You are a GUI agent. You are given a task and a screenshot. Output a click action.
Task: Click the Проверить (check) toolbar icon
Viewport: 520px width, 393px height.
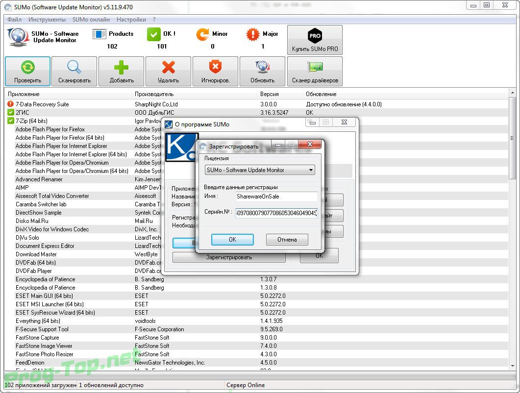tap(27, 67)
